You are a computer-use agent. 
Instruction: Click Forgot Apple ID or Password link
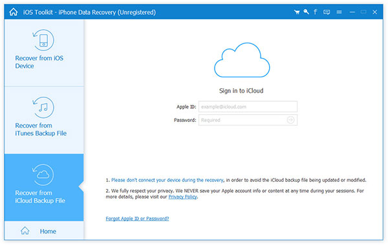point(137,219)
